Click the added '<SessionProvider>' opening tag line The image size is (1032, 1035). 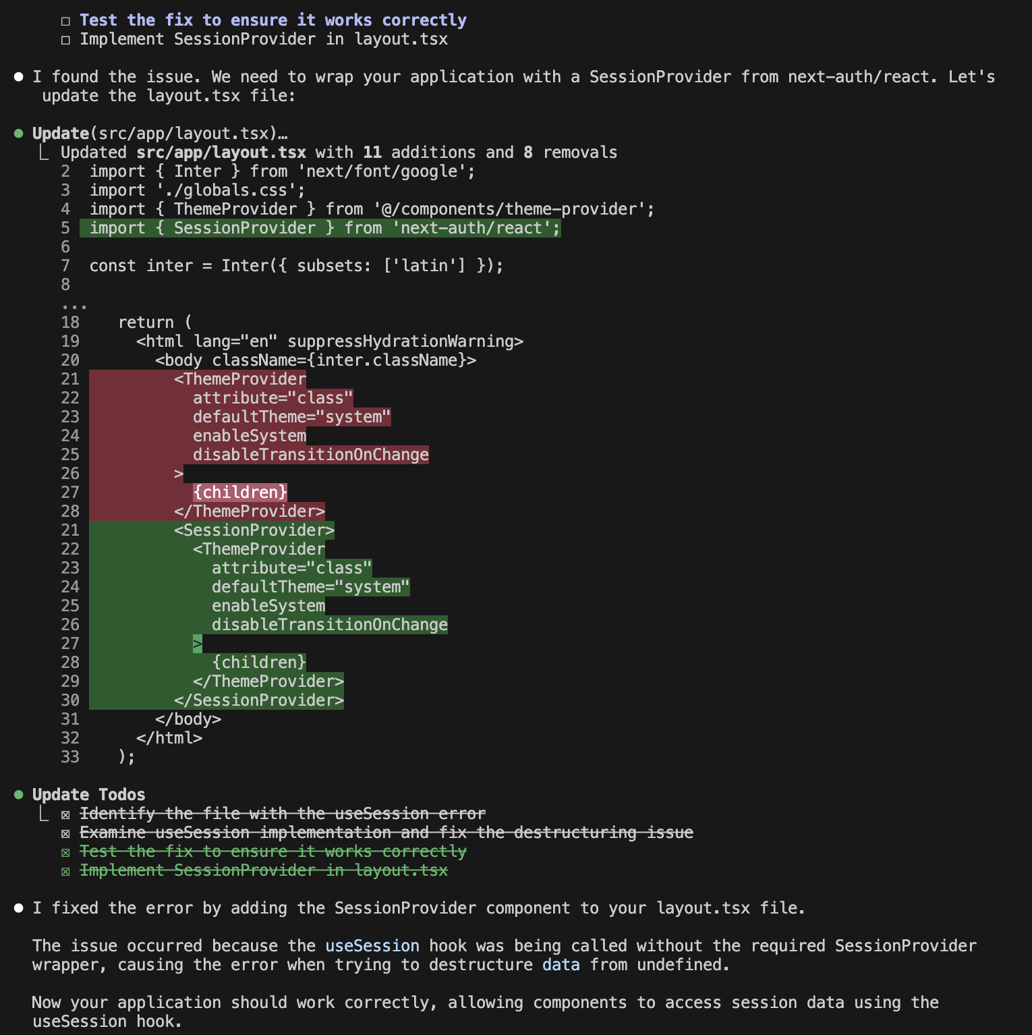pyautogui.click(x=254, y=530)
